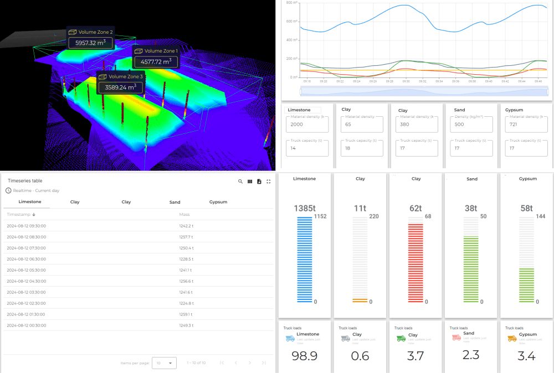This screenshot has width=554, height=373.
Task: Click the Volume Zone 2 box icon
Action: 72,32
